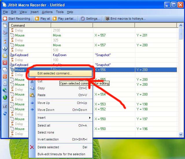Choose Delete selected in the context menu

(60, 147)
